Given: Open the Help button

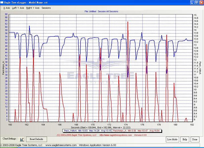Looking at the screenshot, I should [185, 139].
